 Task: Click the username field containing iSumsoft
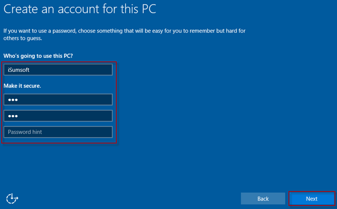click(58, 70)
